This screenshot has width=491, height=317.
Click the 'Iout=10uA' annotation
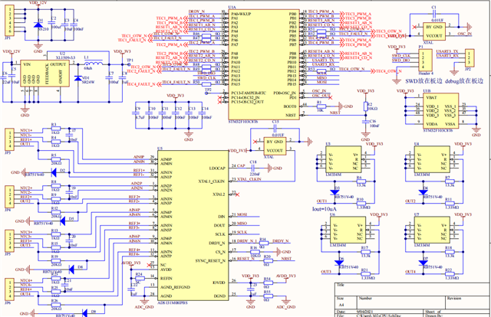tap(325, 209)
